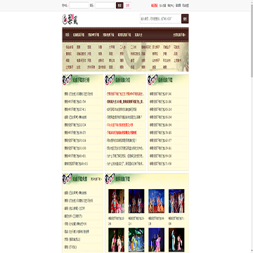Focus the username input field in the top bar
This screenshot has width=253, height=253.
[79, 6]
